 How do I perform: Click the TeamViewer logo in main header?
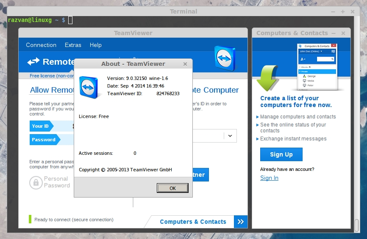pos(225,58)
